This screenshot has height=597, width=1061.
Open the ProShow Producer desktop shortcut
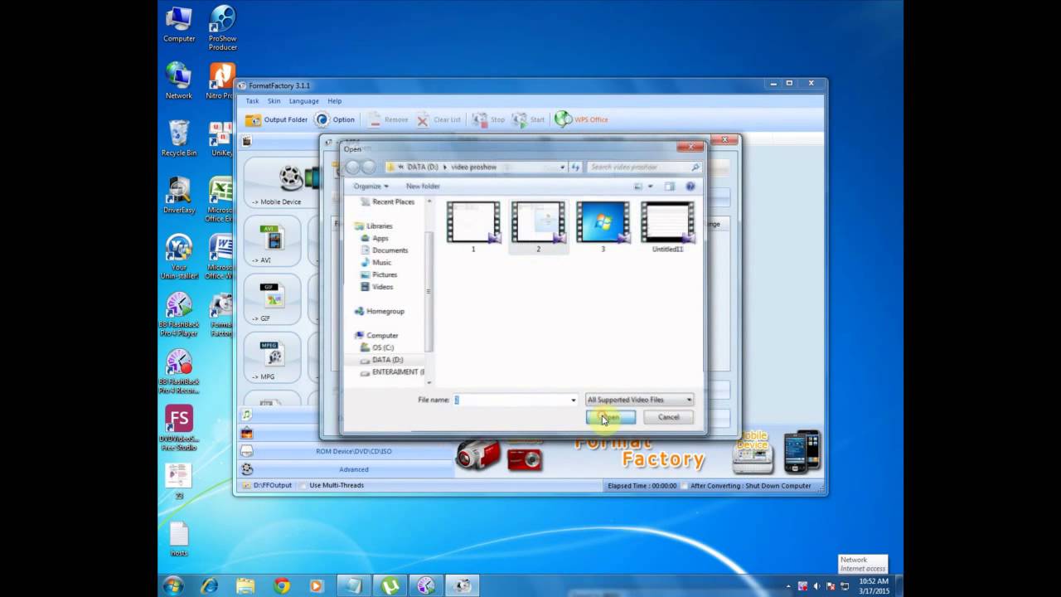(x=222, y=28)
